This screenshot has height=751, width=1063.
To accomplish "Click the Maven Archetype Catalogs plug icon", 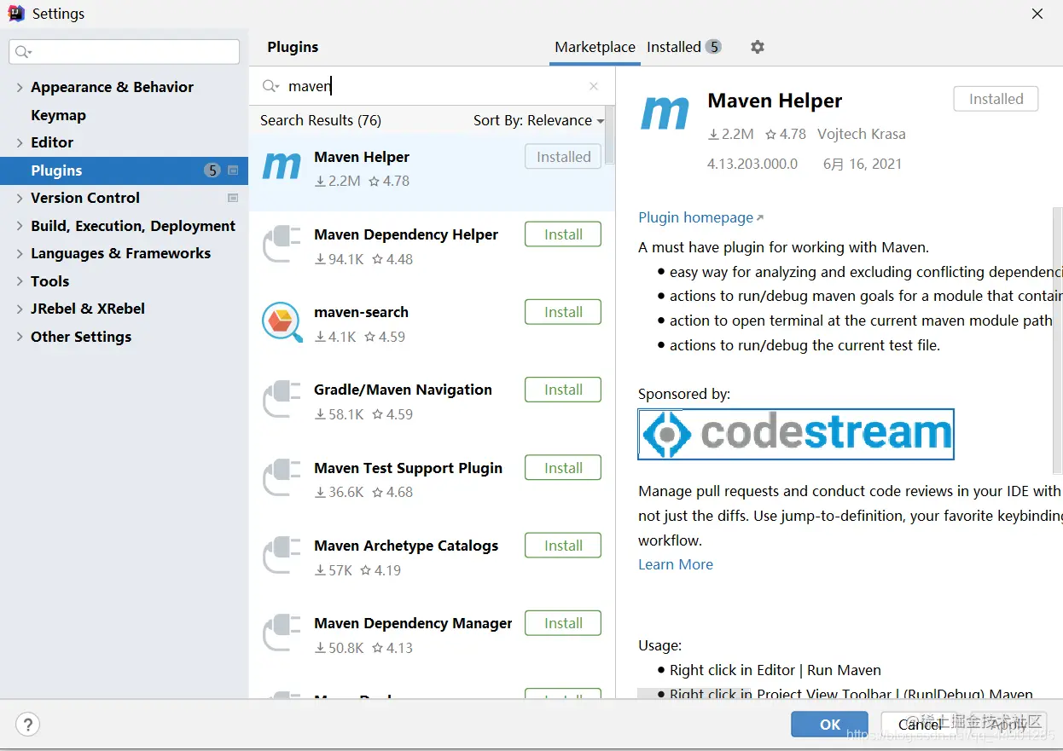I will (282, 555).
